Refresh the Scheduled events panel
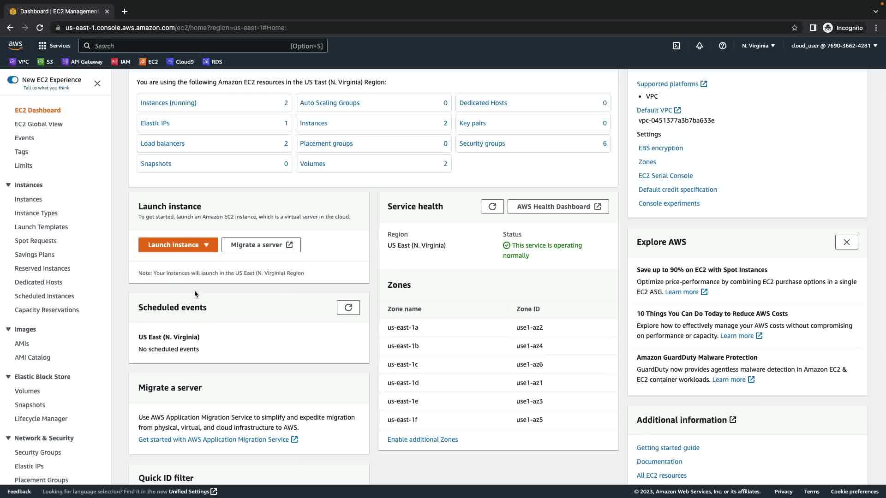Image resolution: width=886 pixels, height=498 pixels. (x=348, y=308)
